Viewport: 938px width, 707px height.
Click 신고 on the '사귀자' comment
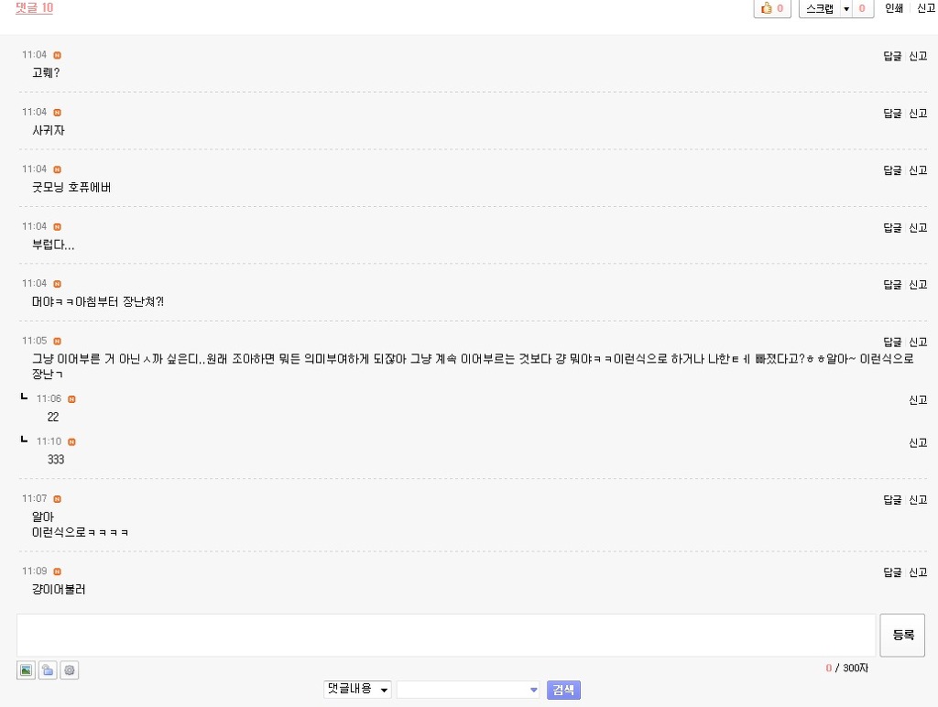[x=918, y=113]
